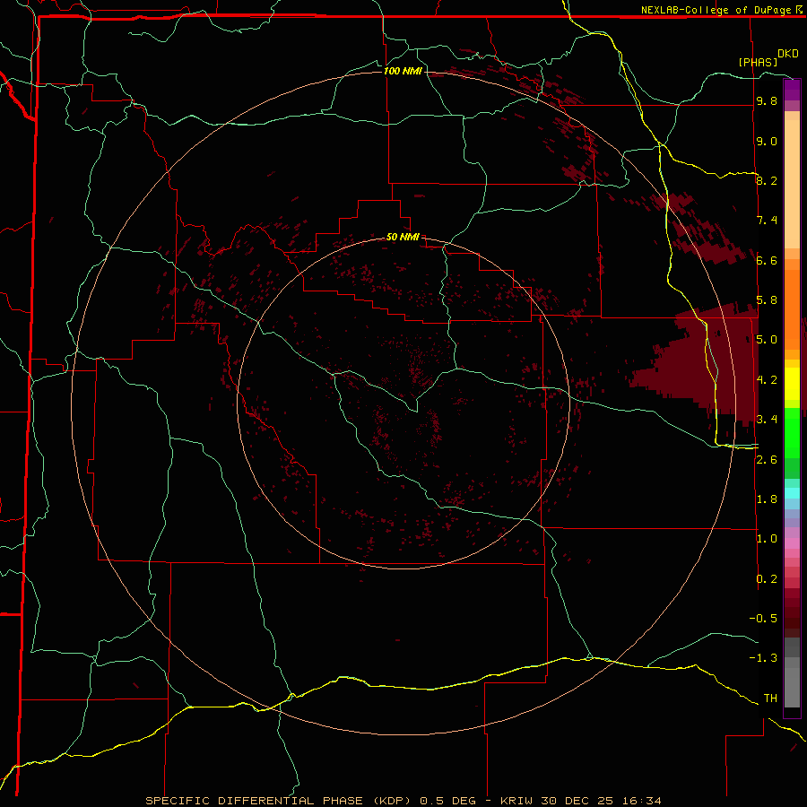The image size is (807, 807).
Task: Click the pink color bar segment
Action: tap(792, 543)
